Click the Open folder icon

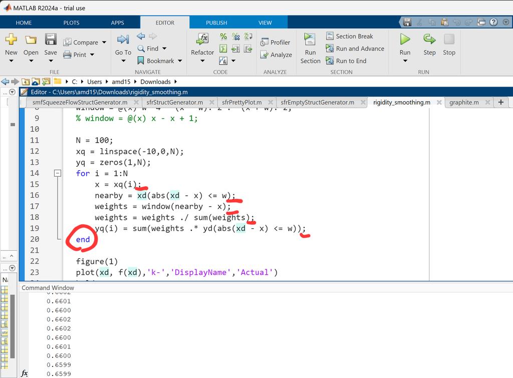tap(31, 40)
